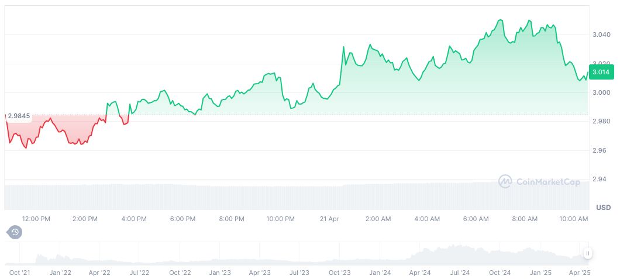Click the 3.040 price axis label

pos(601,35)
